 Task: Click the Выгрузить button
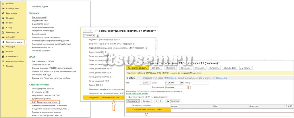[x=214, y=68]
